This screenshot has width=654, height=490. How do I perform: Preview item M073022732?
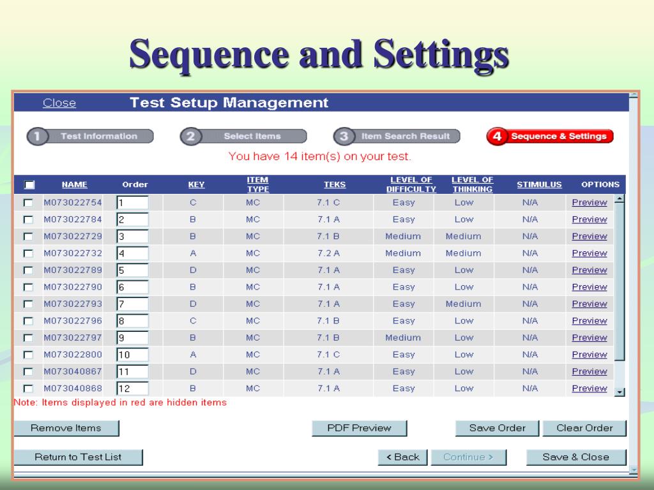(x=589, y=253)
